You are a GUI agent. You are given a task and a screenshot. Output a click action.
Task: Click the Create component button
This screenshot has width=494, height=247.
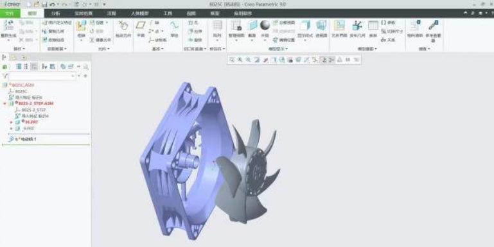coord(98,22)
